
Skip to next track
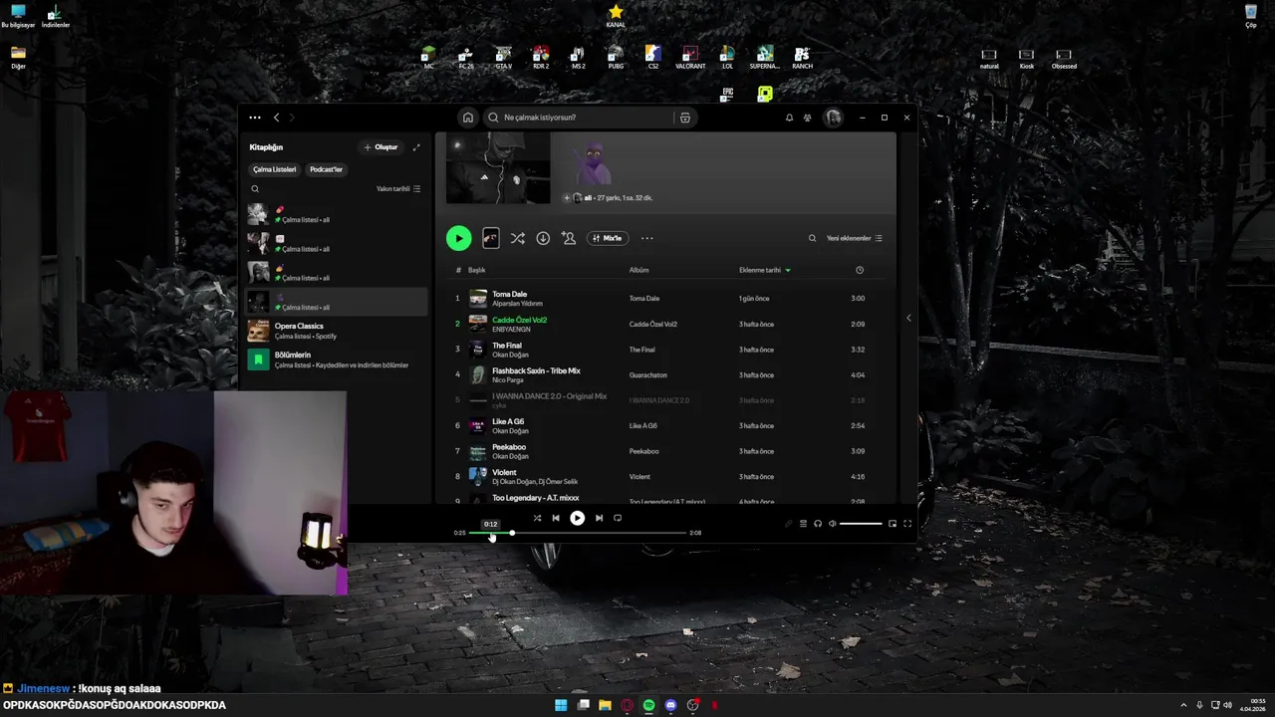[x=599, y=518]
